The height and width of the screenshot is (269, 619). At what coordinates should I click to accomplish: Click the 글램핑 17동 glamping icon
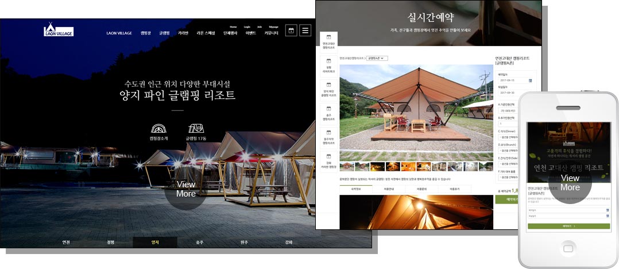(196, 129)
